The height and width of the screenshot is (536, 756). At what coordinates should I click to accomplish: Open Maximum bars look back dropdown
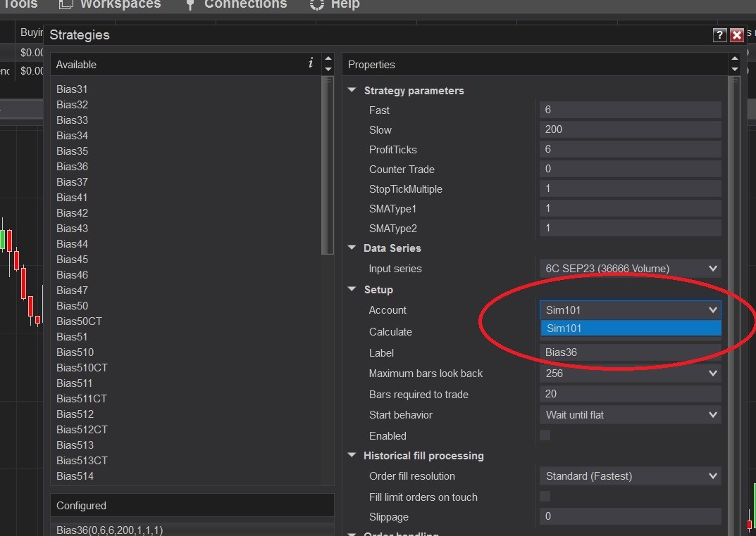click(630, 374)
